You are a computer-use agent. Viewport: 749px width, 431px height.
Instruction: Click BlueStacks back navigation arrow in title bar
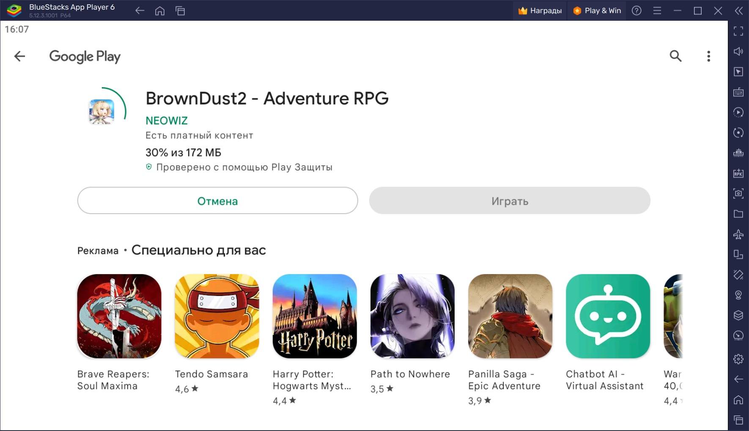pos(140,11)
